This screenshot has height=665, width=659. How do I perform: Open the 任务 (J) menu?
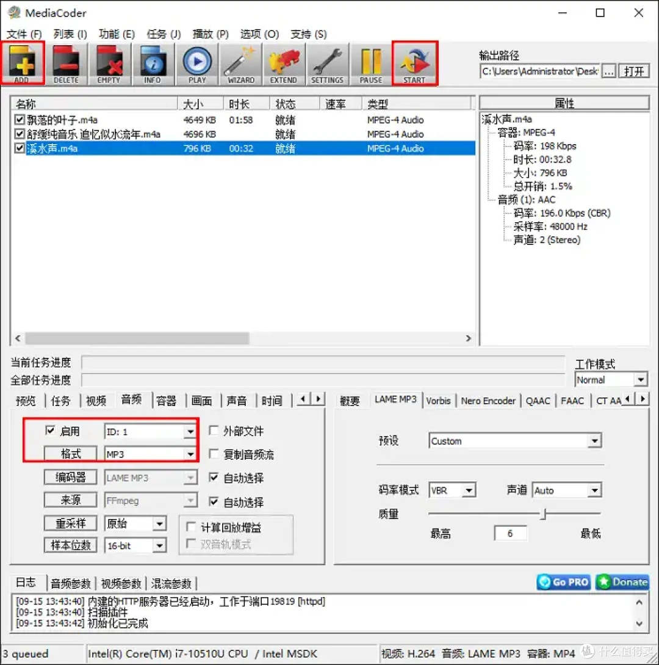click(164, 34)
